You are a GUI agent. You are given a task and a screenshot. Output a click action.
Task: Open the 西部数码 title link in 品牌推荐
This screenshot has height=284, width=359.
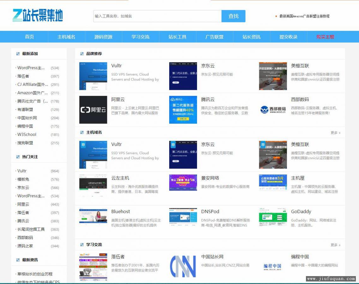pyautogui.click(x=300, y=99)
